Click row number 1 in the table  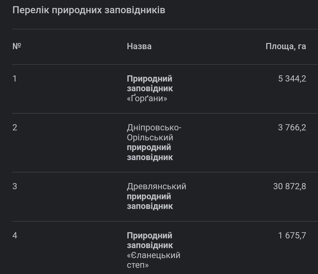pyautogui.click(x=15, y=79)
